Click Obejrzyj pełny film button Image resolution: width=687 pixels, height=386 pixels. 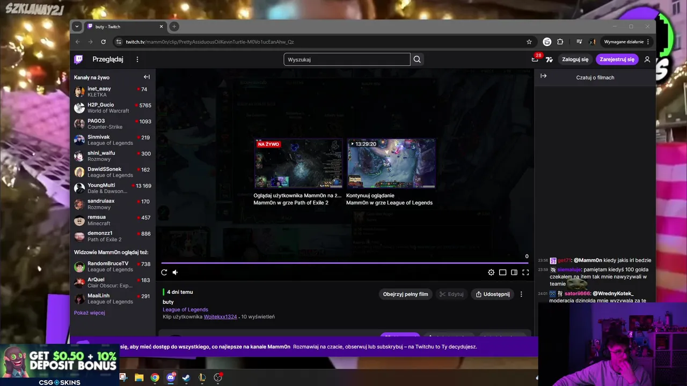(x=405, y=294)
